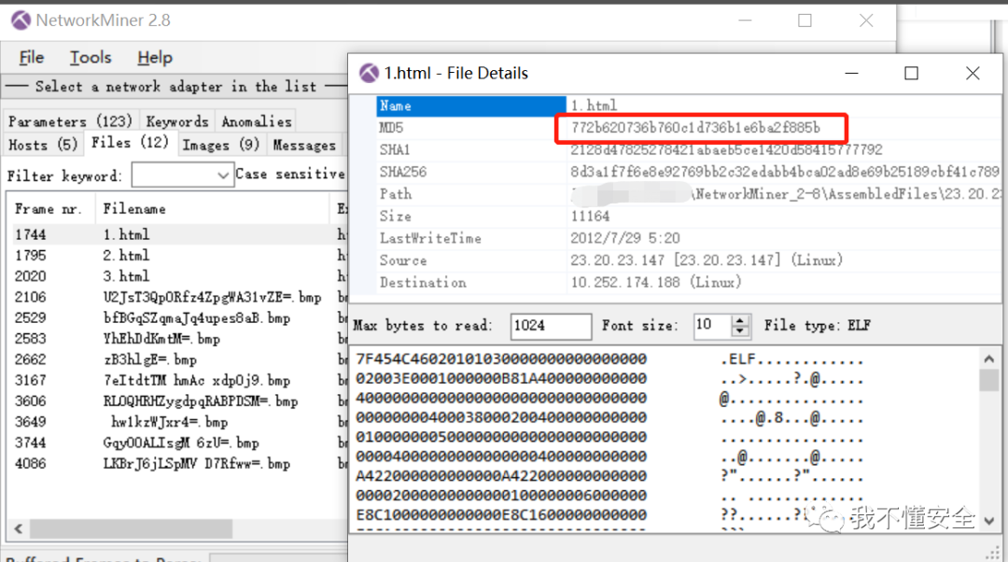Close the NetworkMiner main window

(866, 21)
